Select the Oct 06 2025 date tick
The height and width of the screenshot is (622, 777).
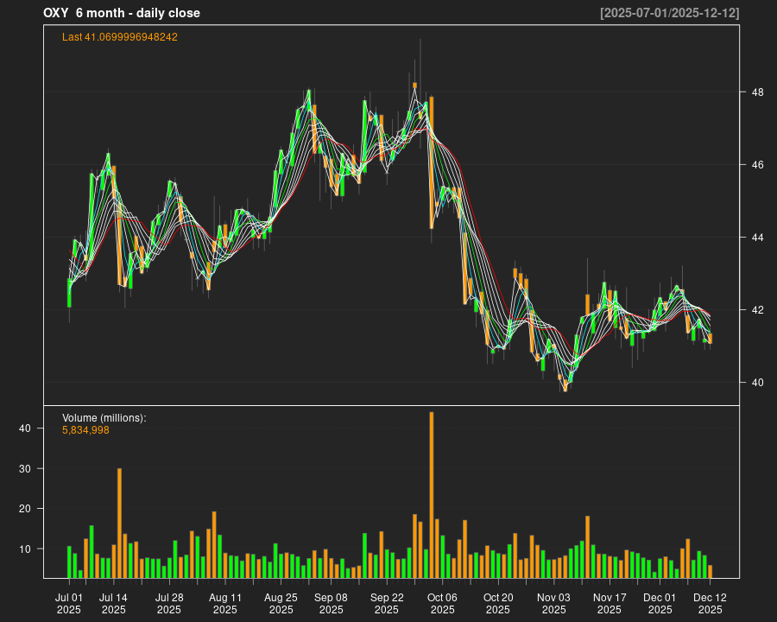pos(442,603)
